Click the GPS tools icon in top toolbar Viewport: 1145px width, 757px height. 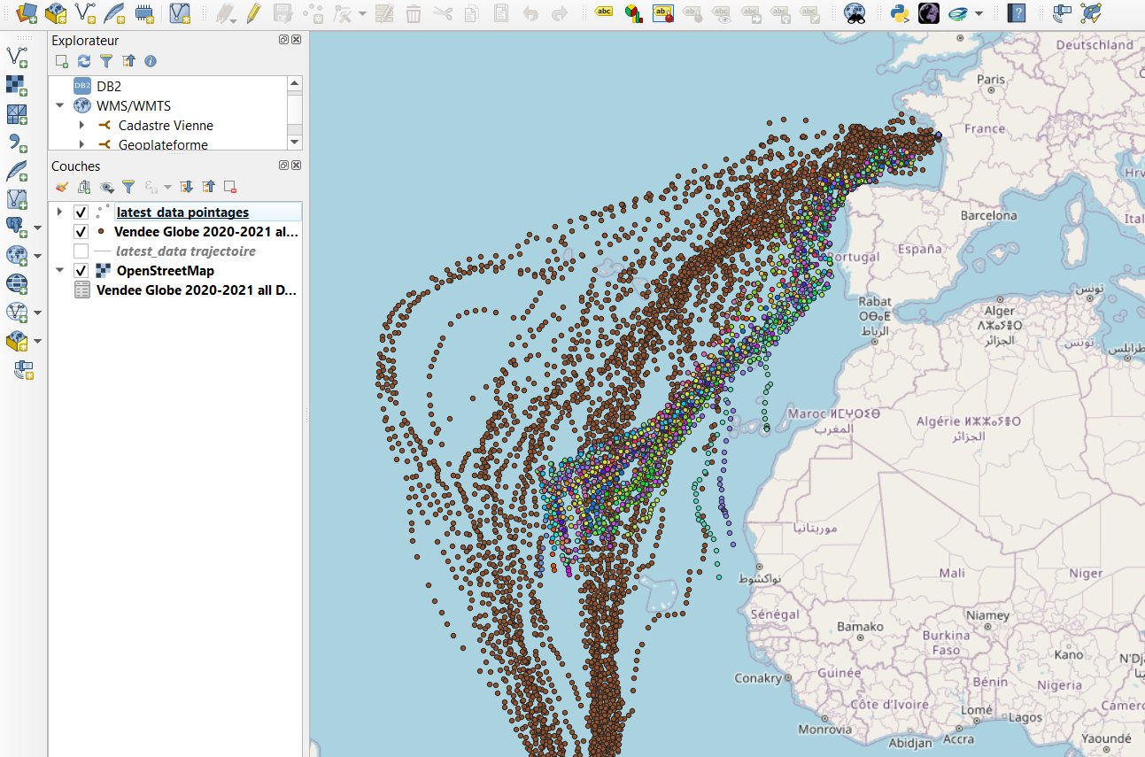(1062, 12)
